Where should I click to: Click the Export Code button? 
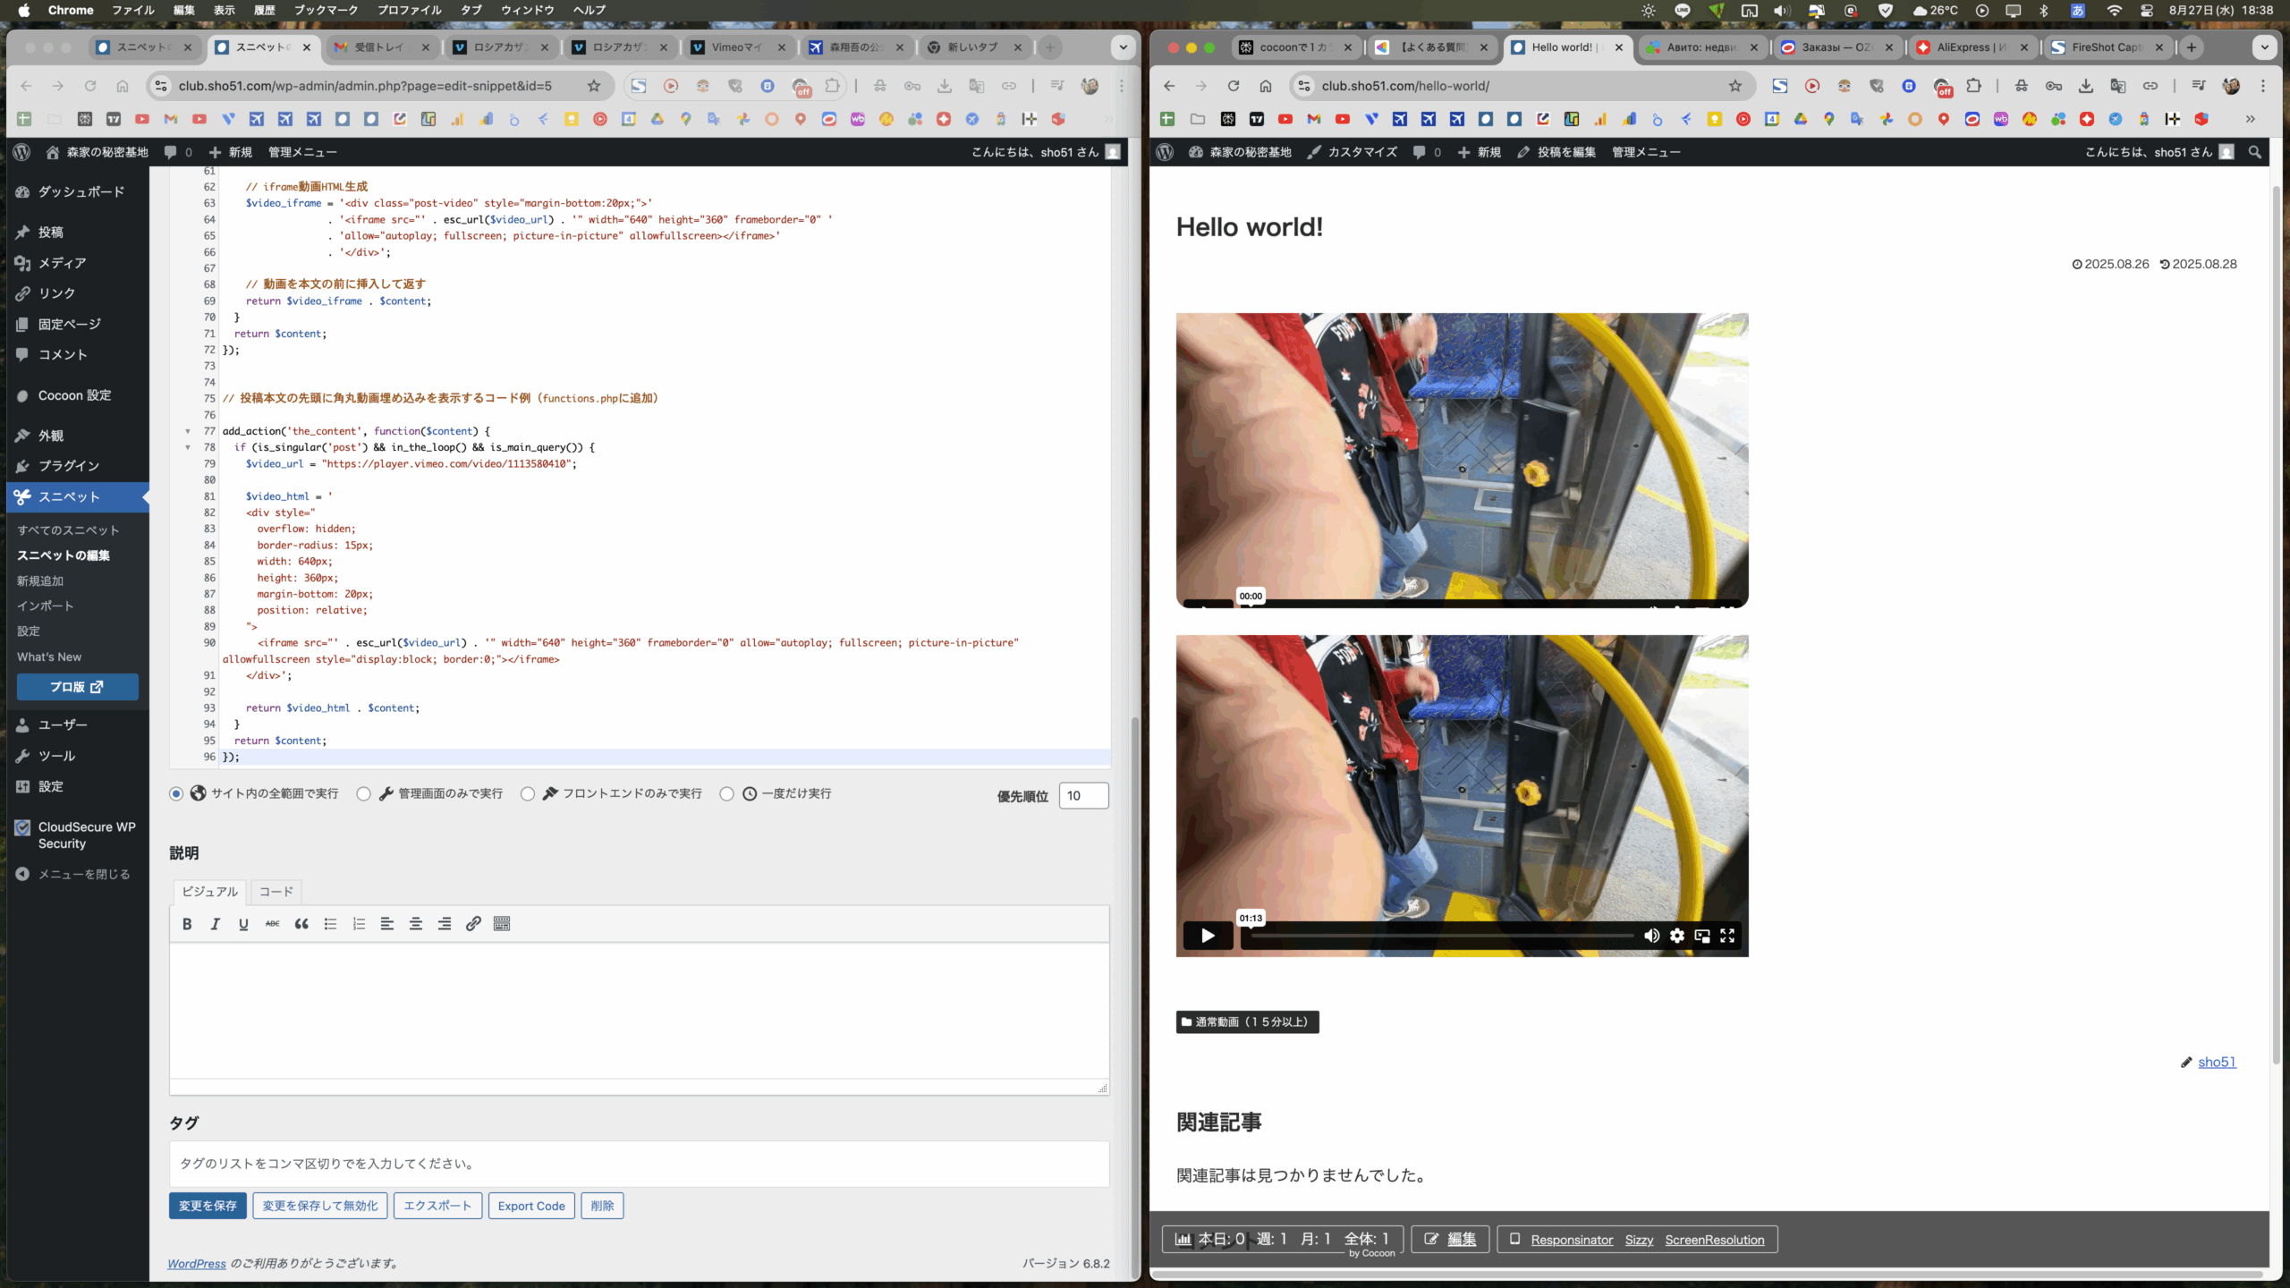pyautogui.click(x=531, y=1206)
